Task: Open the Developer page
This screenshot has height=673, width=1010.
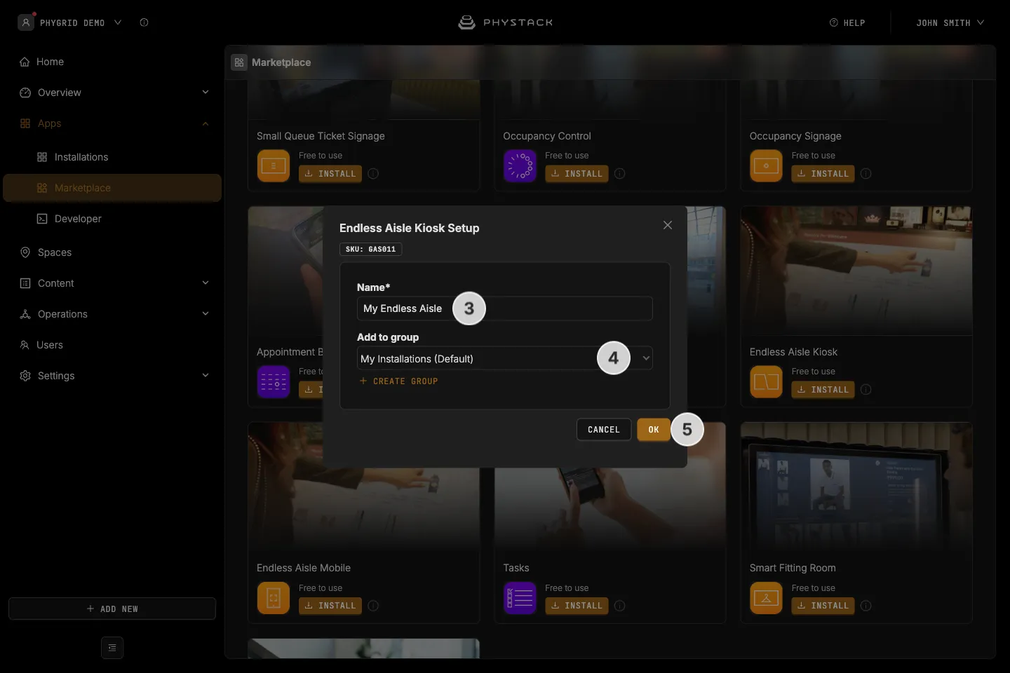Action: click(112, 219)
